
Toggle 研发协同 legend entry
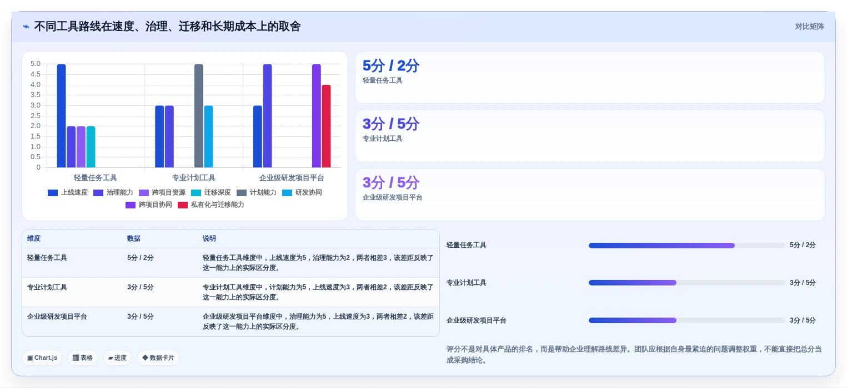point(302,193)
